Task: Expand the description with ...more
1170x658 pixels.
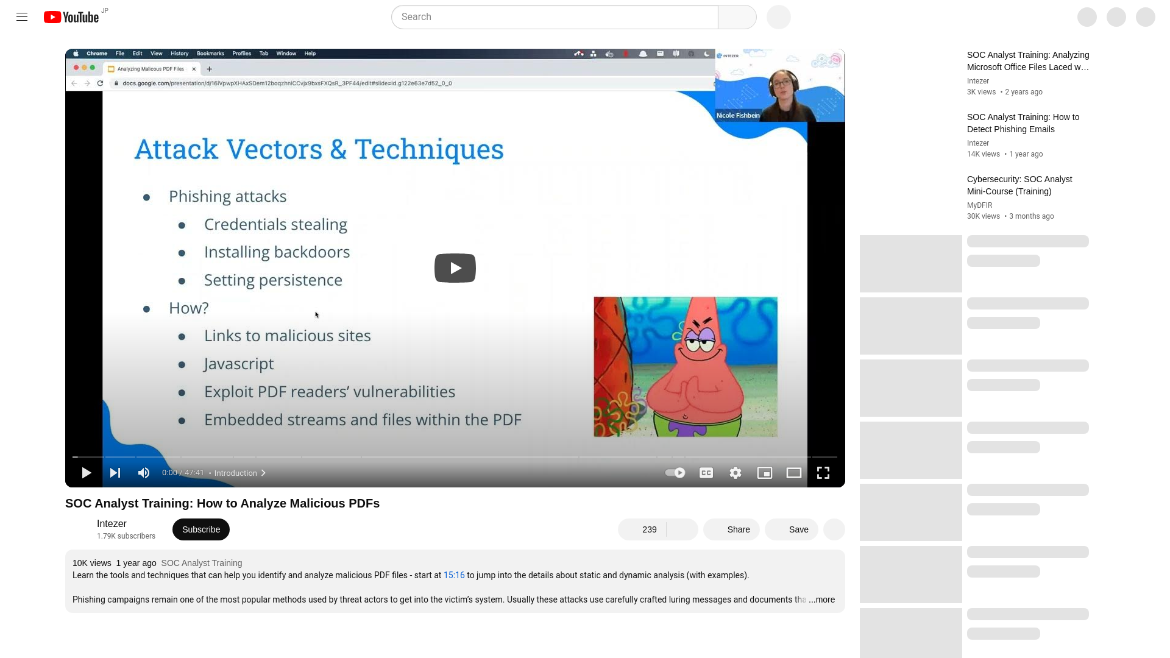Action: coord(822,600)
